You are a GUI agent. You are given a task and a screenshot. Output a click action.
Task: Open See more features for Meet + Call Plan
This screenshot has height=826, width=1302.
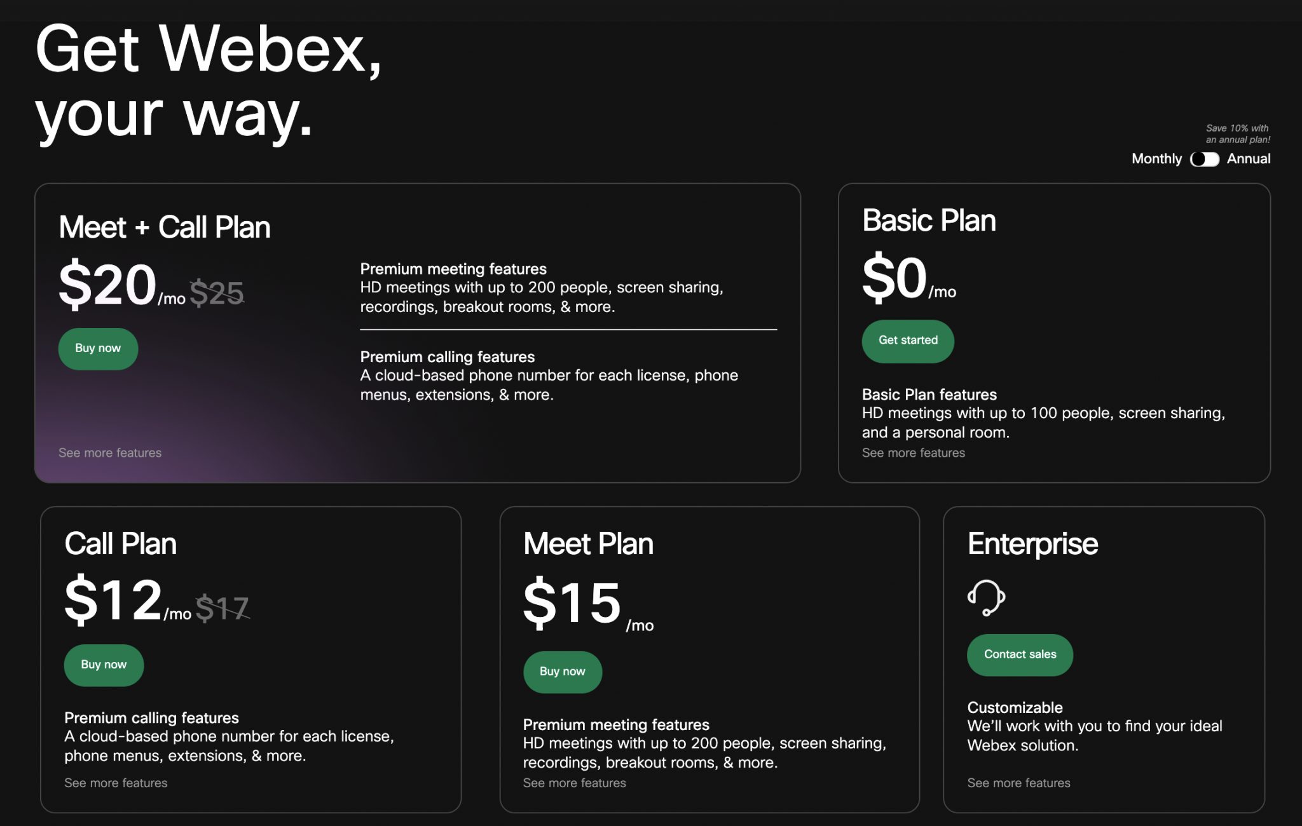[x=109, y=452]
